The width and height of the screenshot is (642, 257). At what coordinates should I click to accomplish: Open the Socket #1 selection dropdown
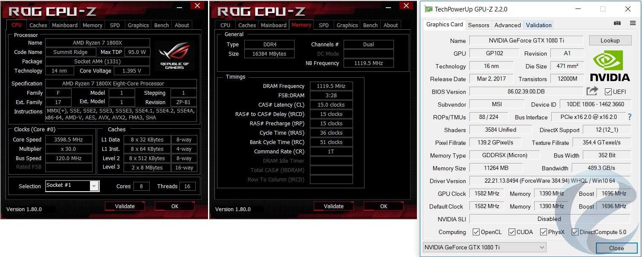tap(72, 186)
